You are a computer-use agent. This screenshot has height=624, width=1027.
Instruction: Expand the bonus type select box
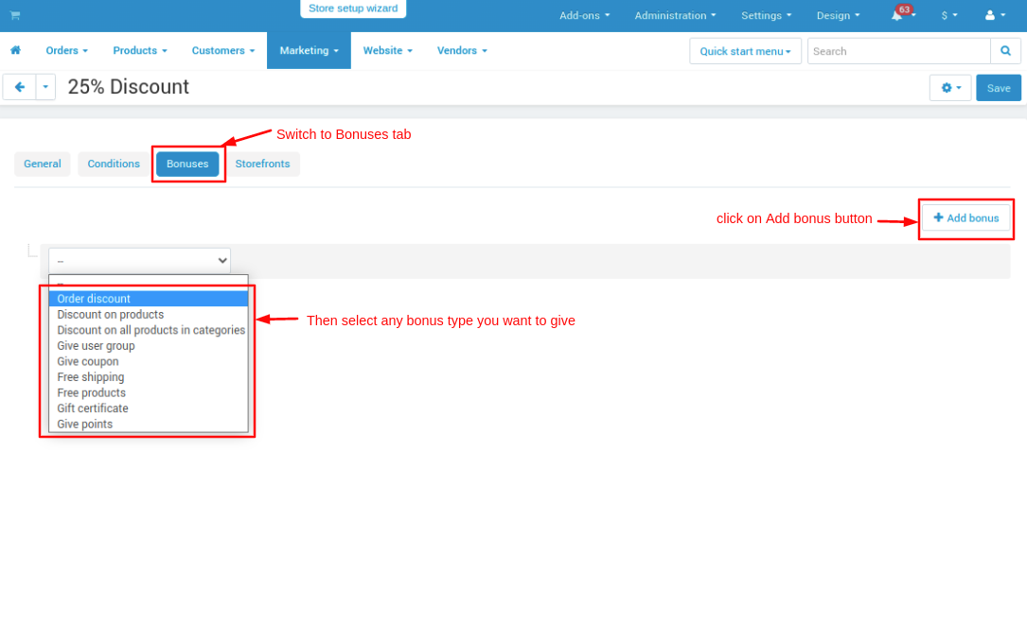pyautogui.click(x=139, y=260)
